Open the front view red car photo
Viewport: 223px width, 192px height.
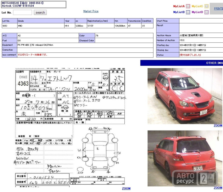[185, 96]
